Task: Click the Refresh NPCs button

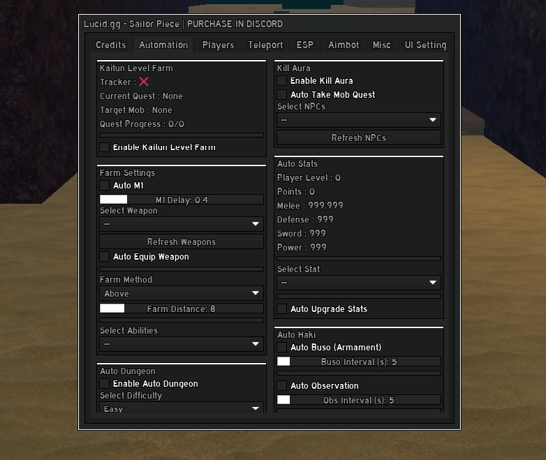Action: pyautogui.click(x=359, y=138)
